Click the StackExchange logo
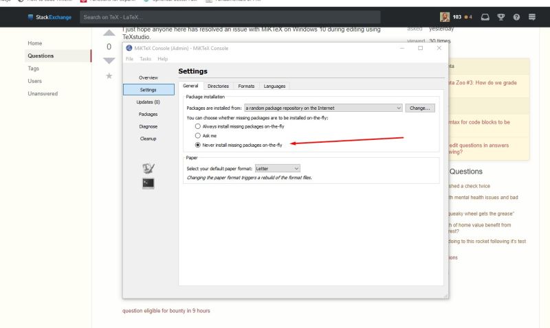 coord(49,16)
